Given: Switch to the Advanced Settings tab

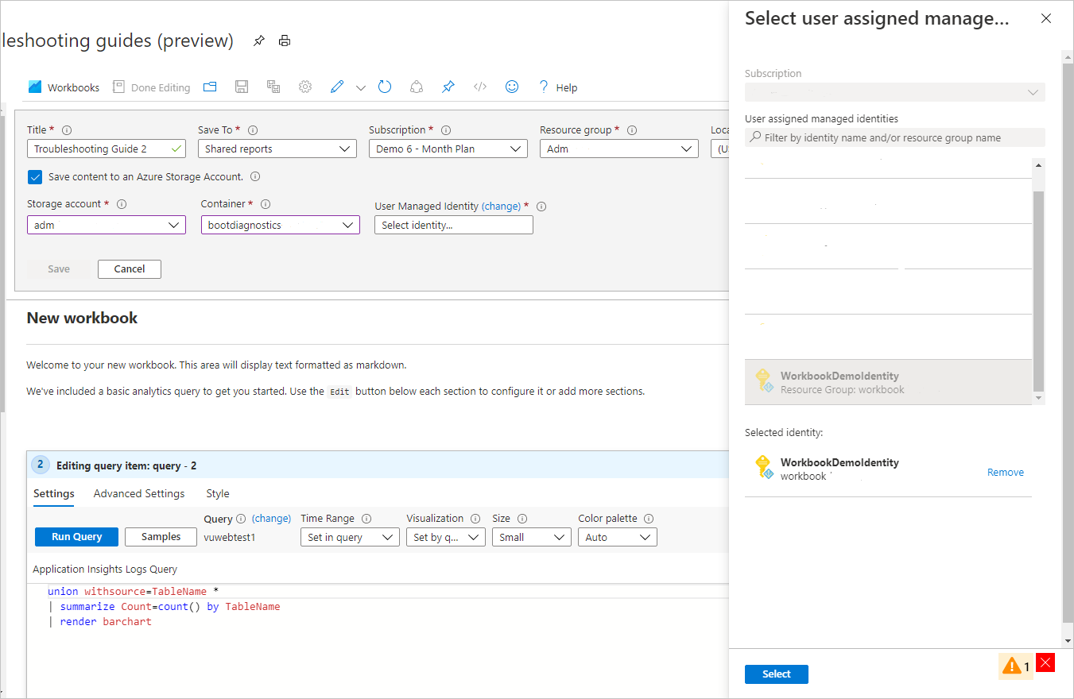Looking at the screenshot, I should (x=139, y=493).
